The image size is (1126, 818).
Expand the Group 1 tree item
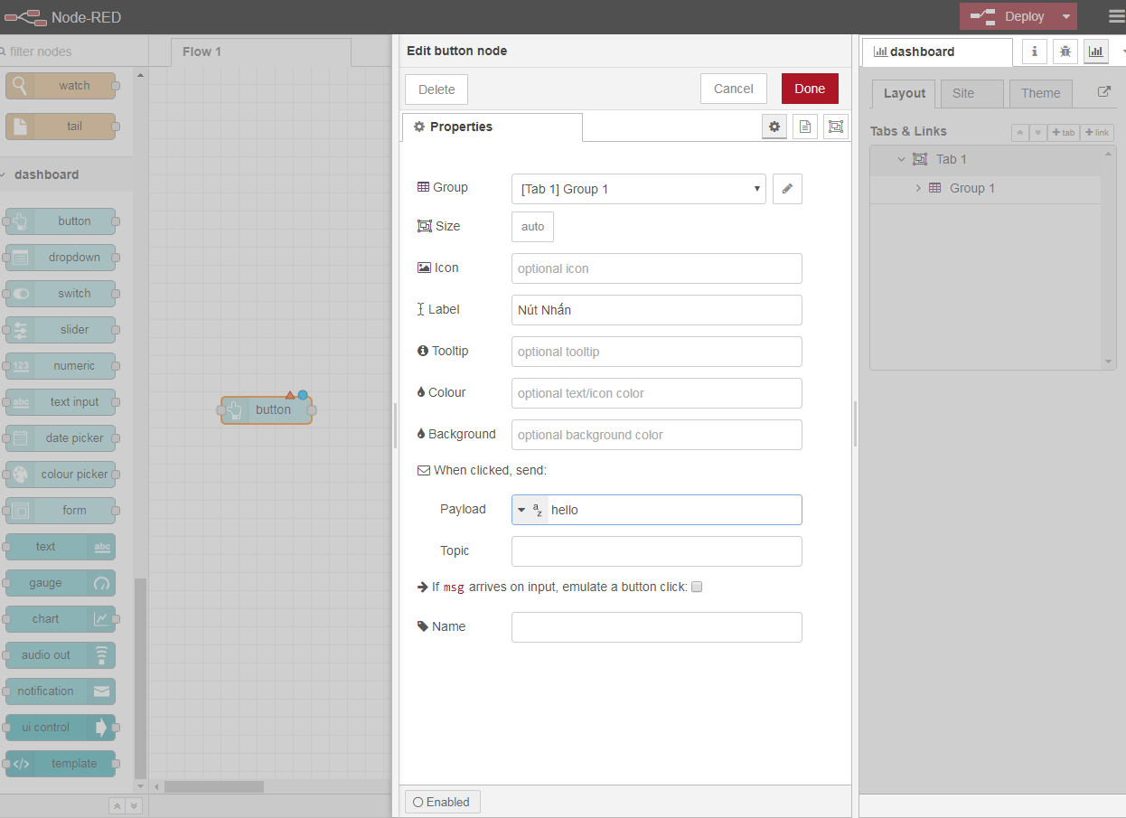tap(918, 188)
